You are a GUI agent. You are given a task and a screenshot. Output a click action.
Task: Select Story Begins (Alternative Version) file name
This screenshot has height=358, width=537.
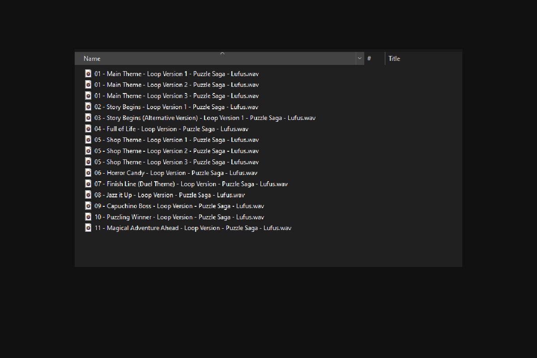point(205,118)
